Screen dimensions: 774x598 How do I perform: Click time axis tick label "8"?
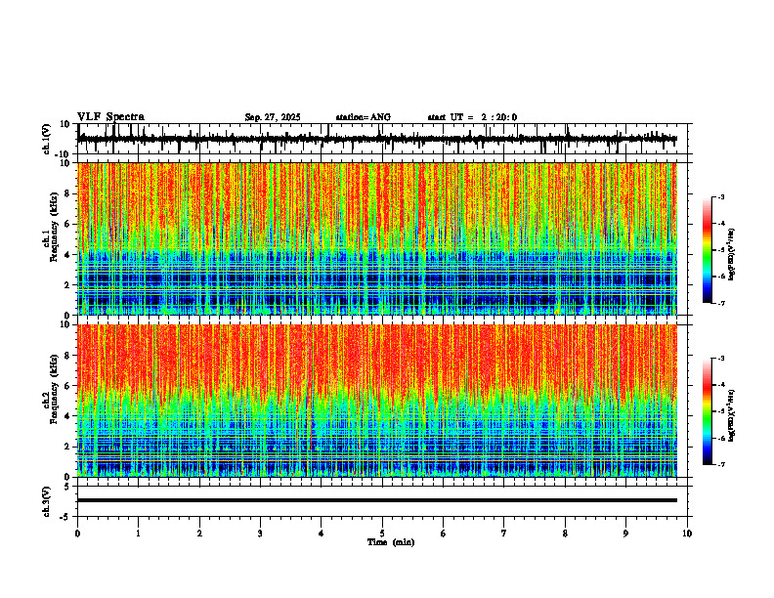(x=565, y=534)
